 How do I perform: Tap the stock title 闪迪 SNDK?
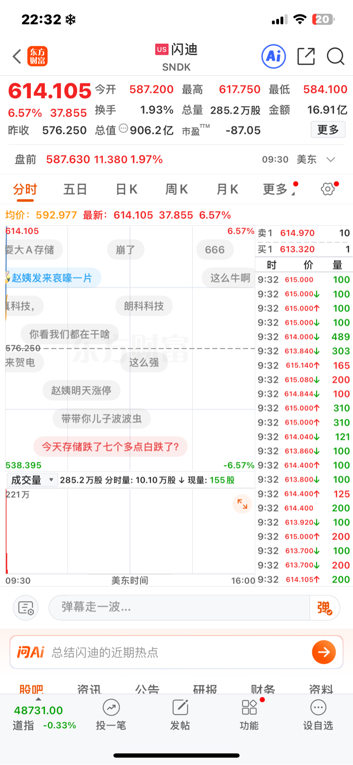tap(176, 57)
